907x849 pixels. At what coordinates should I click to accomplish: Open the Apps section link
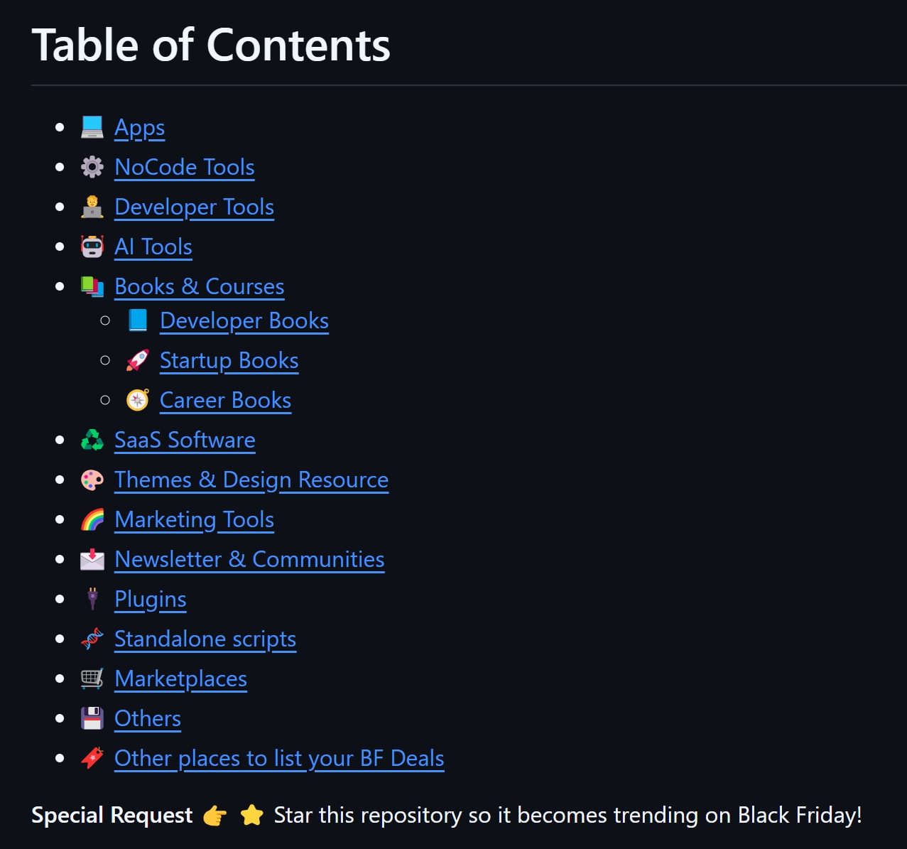tap(139, 128)
